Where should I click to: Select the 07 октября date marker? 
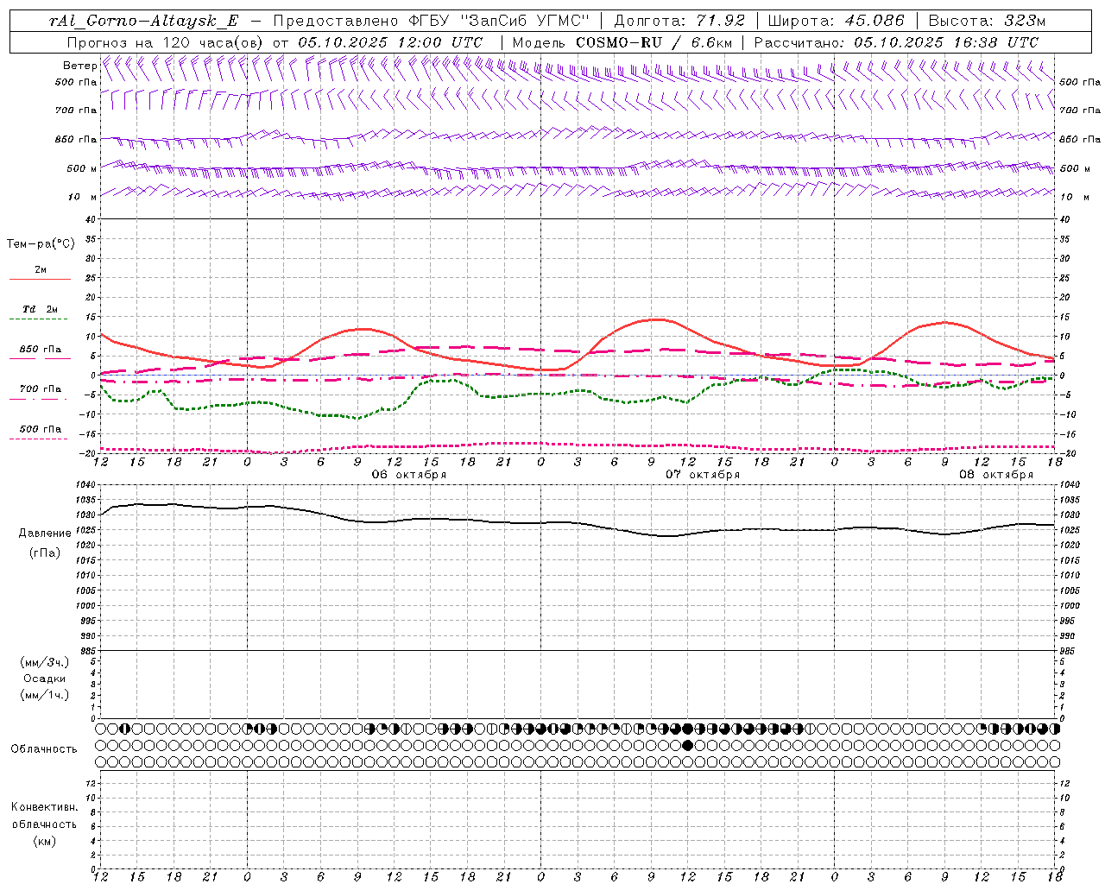[x=703, y=474]
